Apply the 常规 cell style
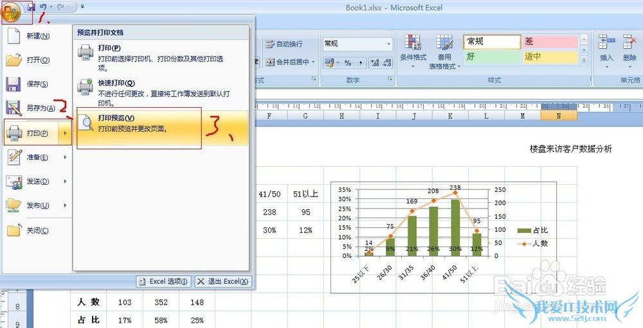The image size is (643, 328). tap(492, 42)
